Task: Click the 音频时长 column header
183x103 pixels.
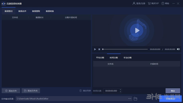Action: 40,17
